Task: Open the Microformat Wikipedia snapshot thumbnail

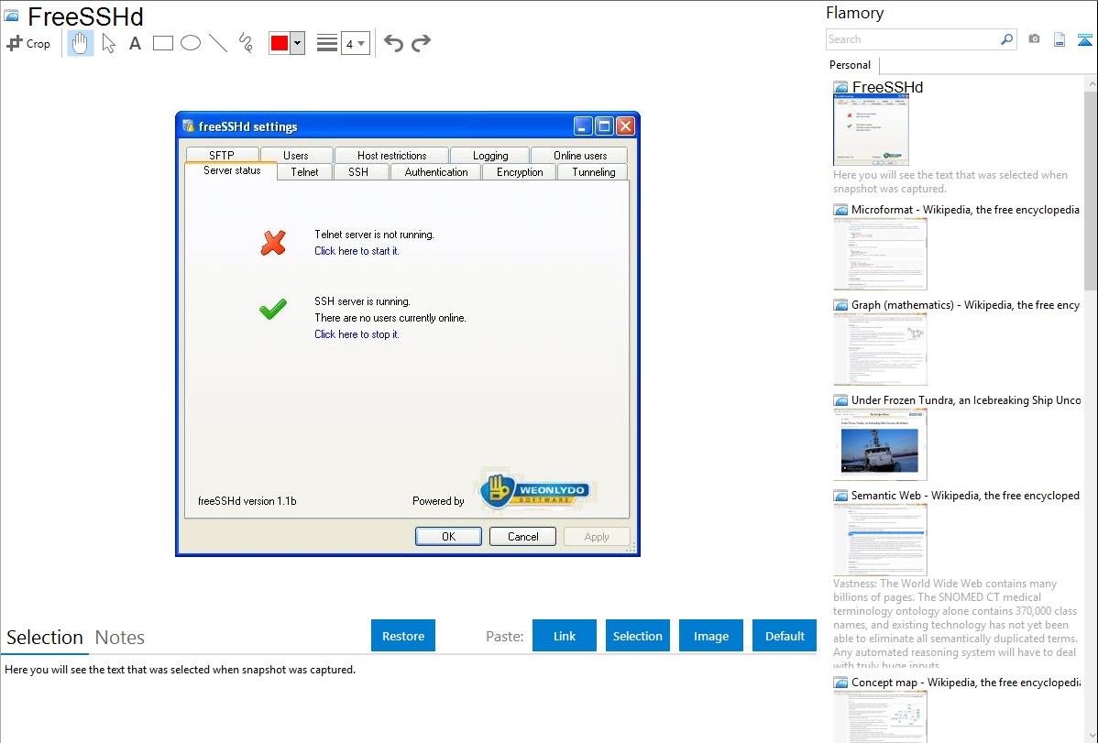Action: pyautogui.click(x=880, y=254)
